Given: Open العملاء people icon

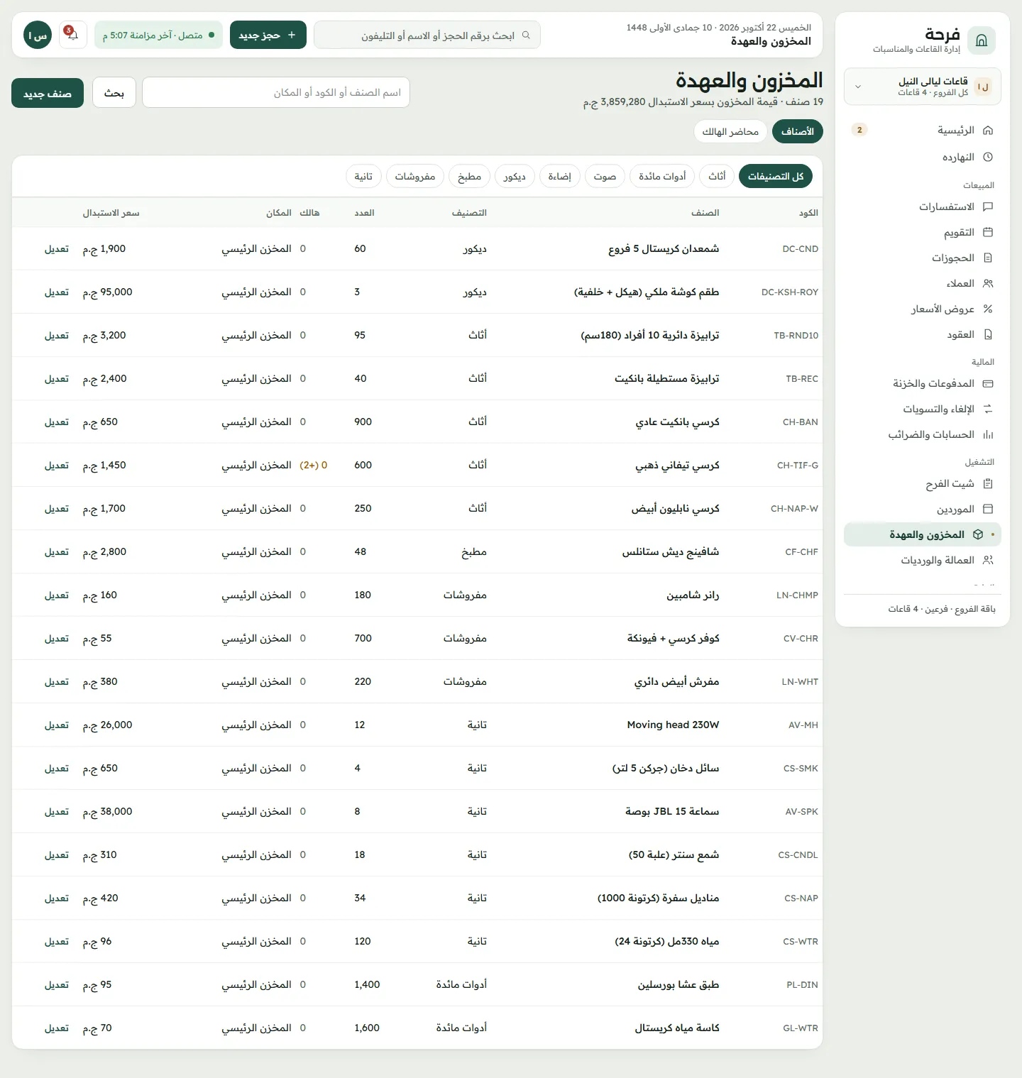Looking at the screenshot, I should click(x=988, y=283).
